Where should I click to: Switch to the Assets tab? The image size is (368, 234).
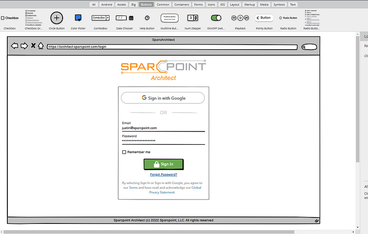(x=121, y=5)
